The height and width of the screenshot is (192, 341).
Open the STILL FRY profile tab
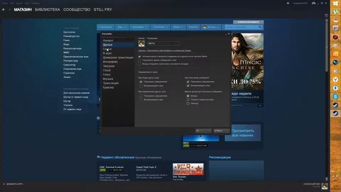[x=103, y=10]
